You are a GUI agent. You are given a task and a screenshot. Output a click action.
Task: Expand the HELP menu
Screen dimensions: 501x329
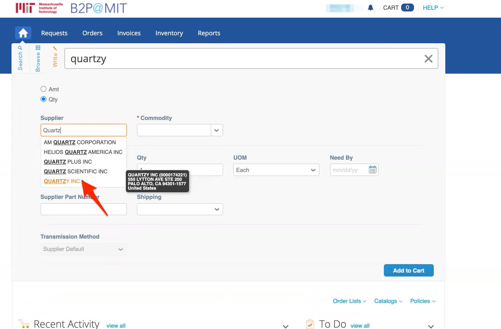click(433, 7)
